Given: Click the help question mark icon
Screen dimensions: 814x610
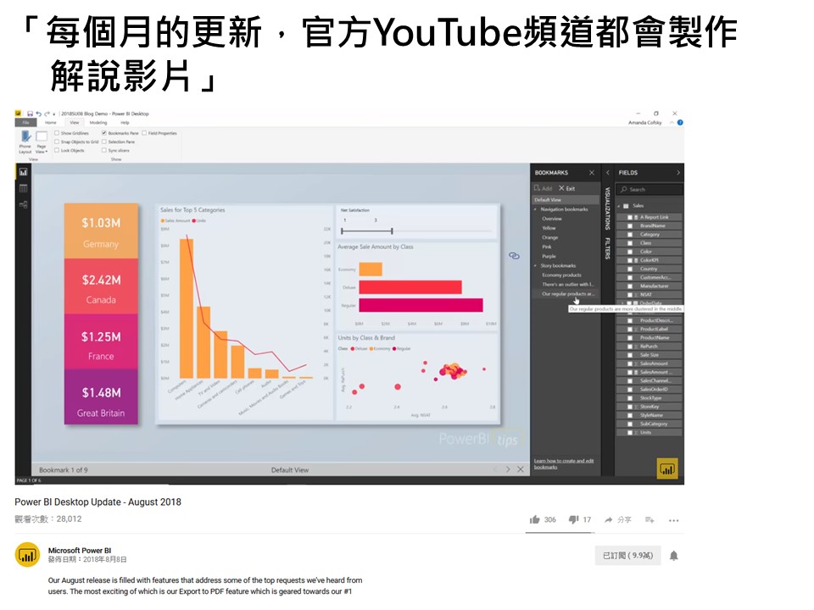Looking at the screenshot, I should (x=680, y=122).
